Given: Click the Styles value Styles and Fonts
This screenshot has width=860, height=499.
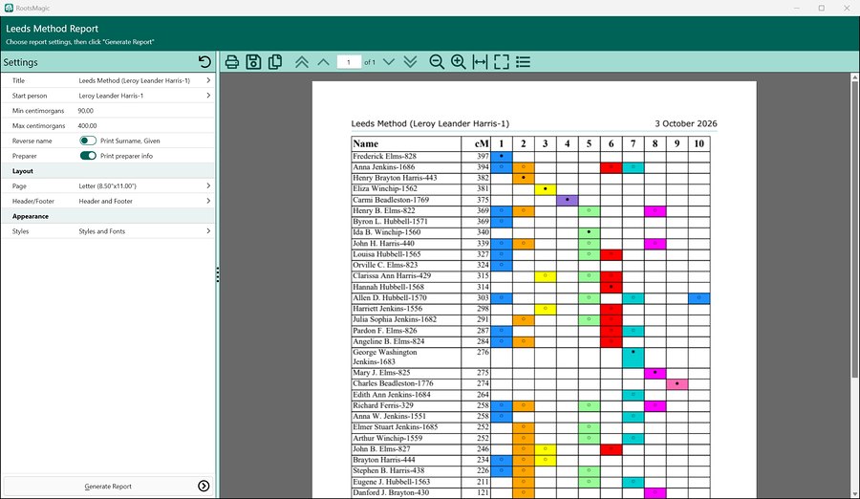Looking at the screenshot, I should [102, 231].
